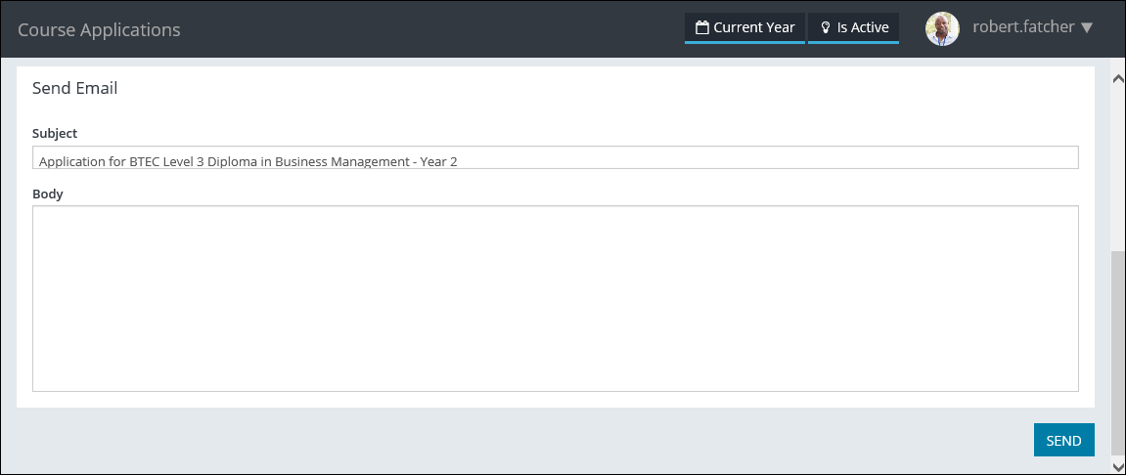The image size is (1126, 475).
Task: Click the Body field label
Action: point(47,194)
